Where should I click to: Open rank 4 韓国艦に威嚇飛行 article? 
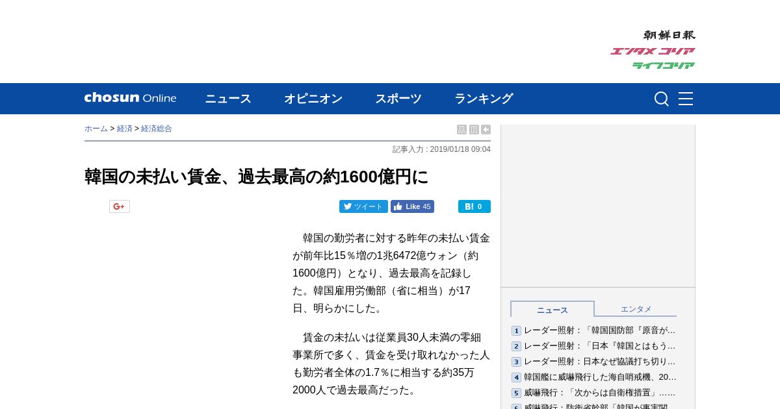600,377
